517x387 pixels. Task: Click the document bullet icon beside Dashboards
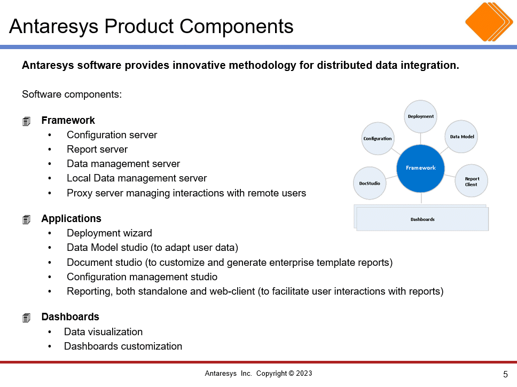pyautogui.click(x=26, y=318)
